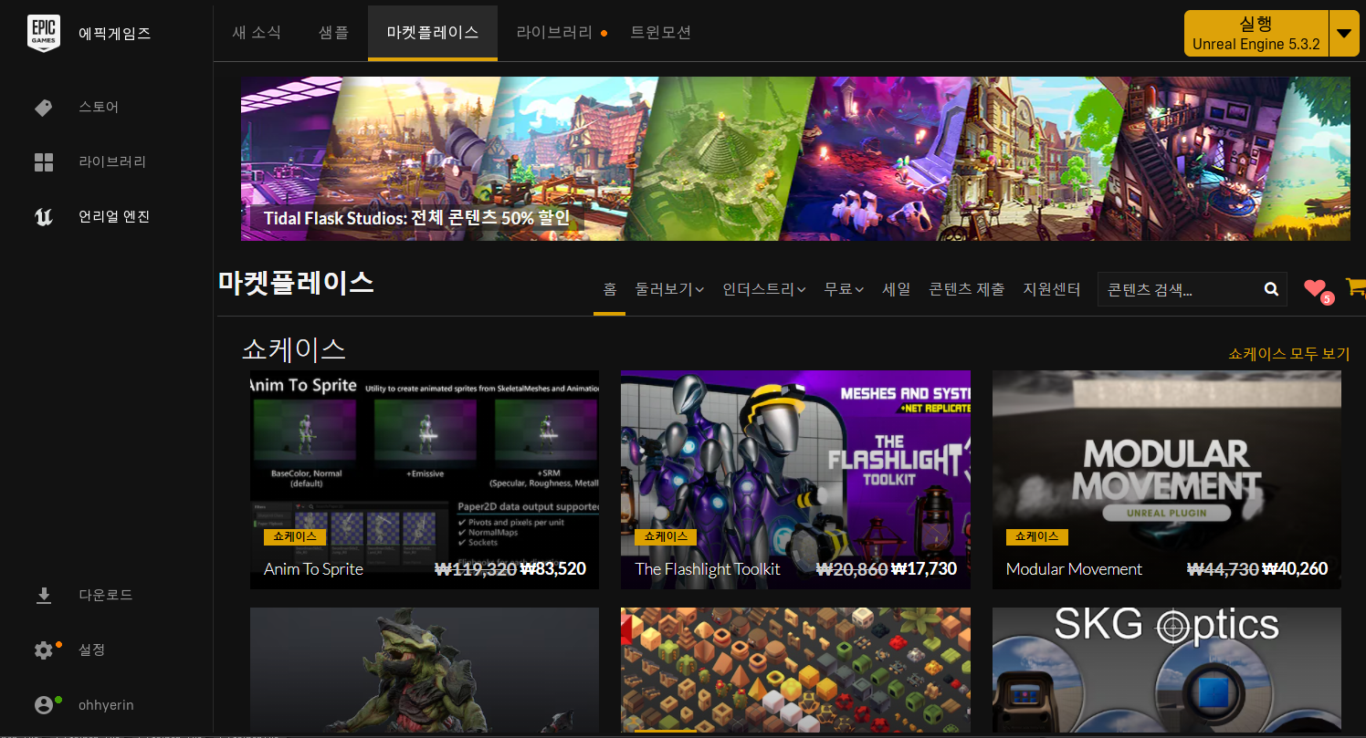The width and height of the screenshot is (1366, 738).
Task: Open the Modular Movement product card
Action: coord(1167,480)
